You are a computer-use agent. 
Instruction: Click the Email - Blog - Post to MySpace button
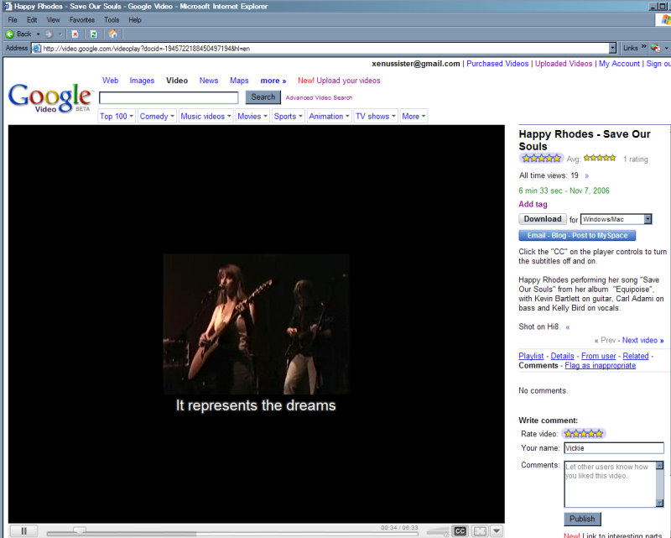tap(577, 236)
